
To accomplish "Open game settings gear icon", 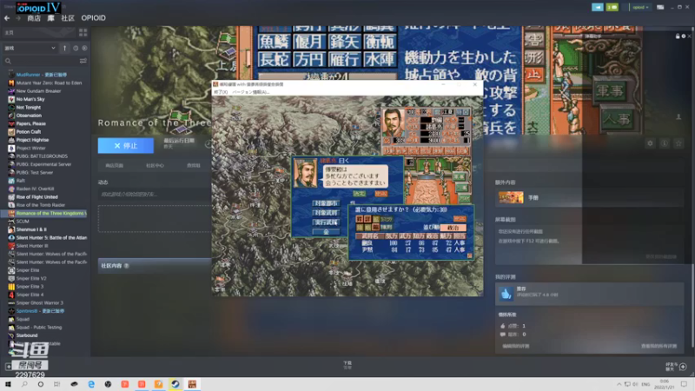I will (650, 143).
